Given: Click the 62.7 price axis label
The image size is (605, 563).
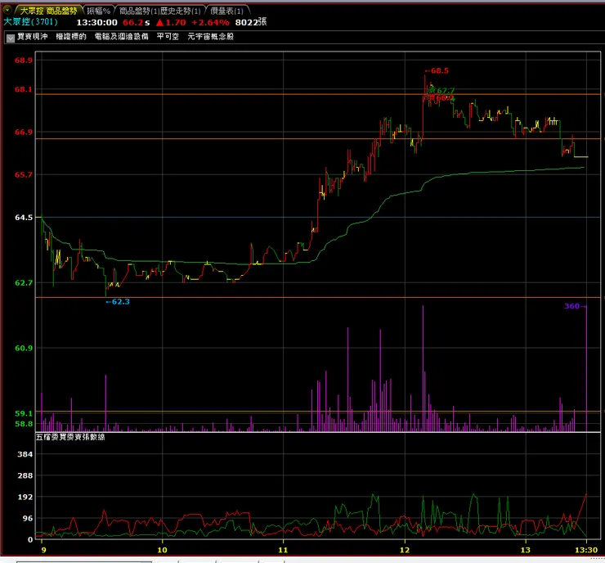Looking at the screenshot, I should (x=24, y=282).
